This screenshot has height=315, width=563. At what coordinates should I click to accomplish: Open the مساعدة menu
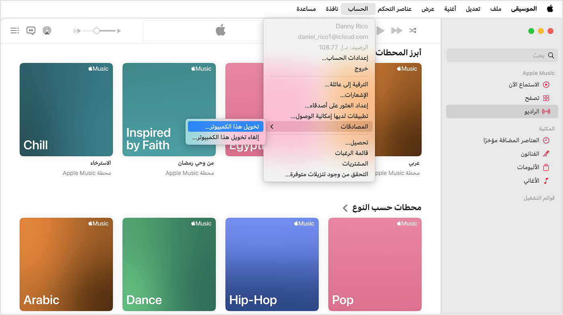click(x=306, y=8)
